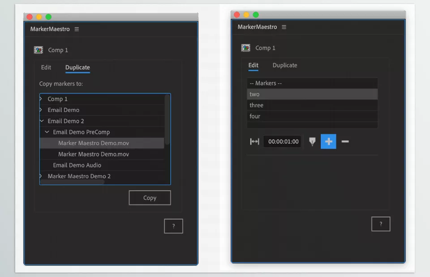The image size is (430, 277).
Task: Select marker 'three' in the list
Action: pyautogui.click(x=312, y=105)
